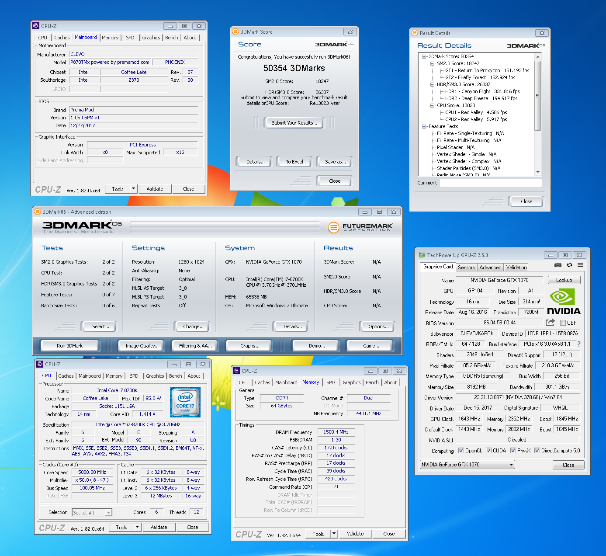The height and width of the screenshot is (556, 606).
Task: Collapse the SM2.0 Score: 18247 tree node
Action: click(x=433, y=63)
